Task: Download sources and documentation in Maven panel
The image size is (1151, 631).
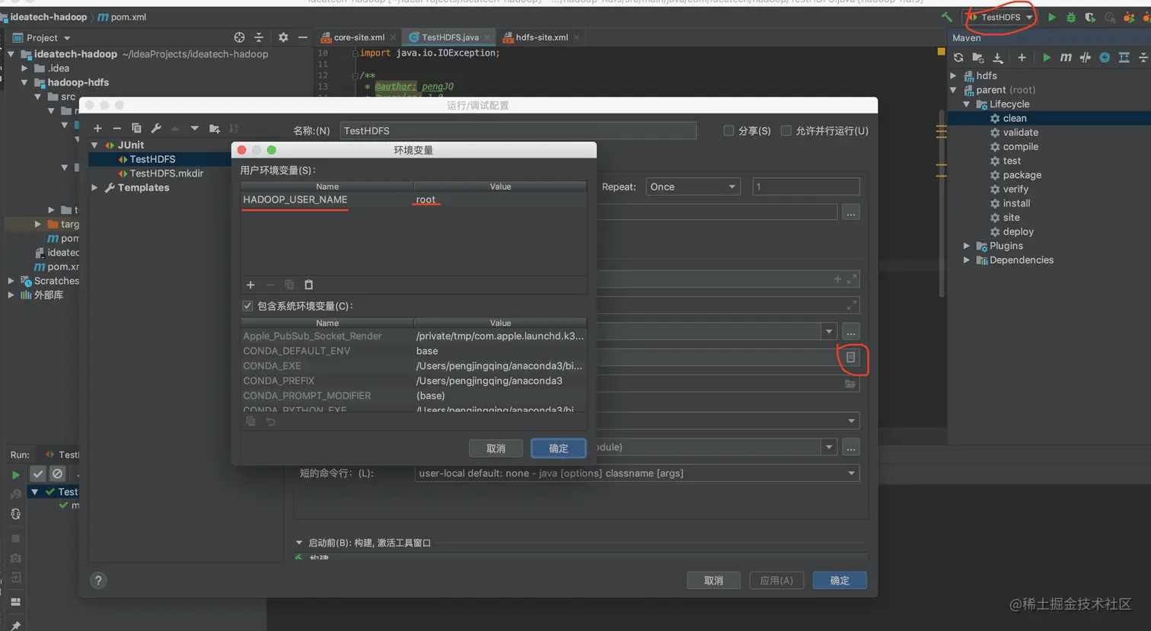Action: coord(998,58)
